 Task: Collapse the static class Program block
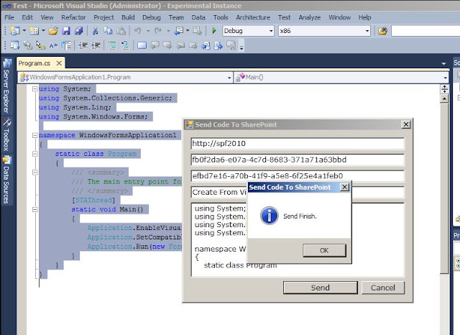click(35, 154)
